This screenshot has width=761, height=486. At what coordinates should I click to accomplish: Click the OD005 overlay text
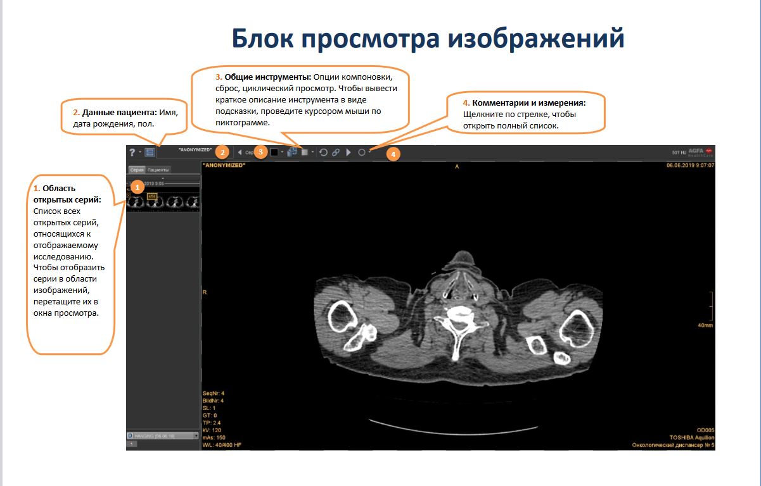tap(705, 430)
